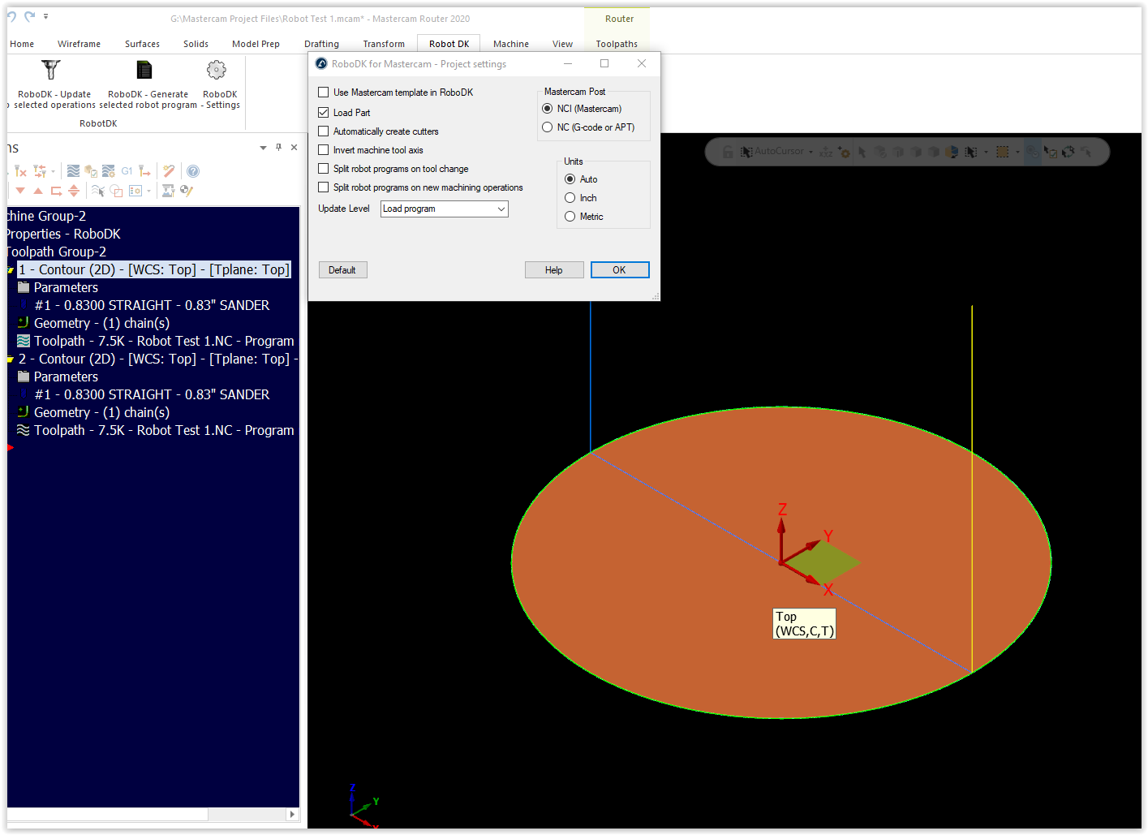The image size is (1148, 835).
Task: Open RoboDK Settings gear icon
Action: [217, 71]
